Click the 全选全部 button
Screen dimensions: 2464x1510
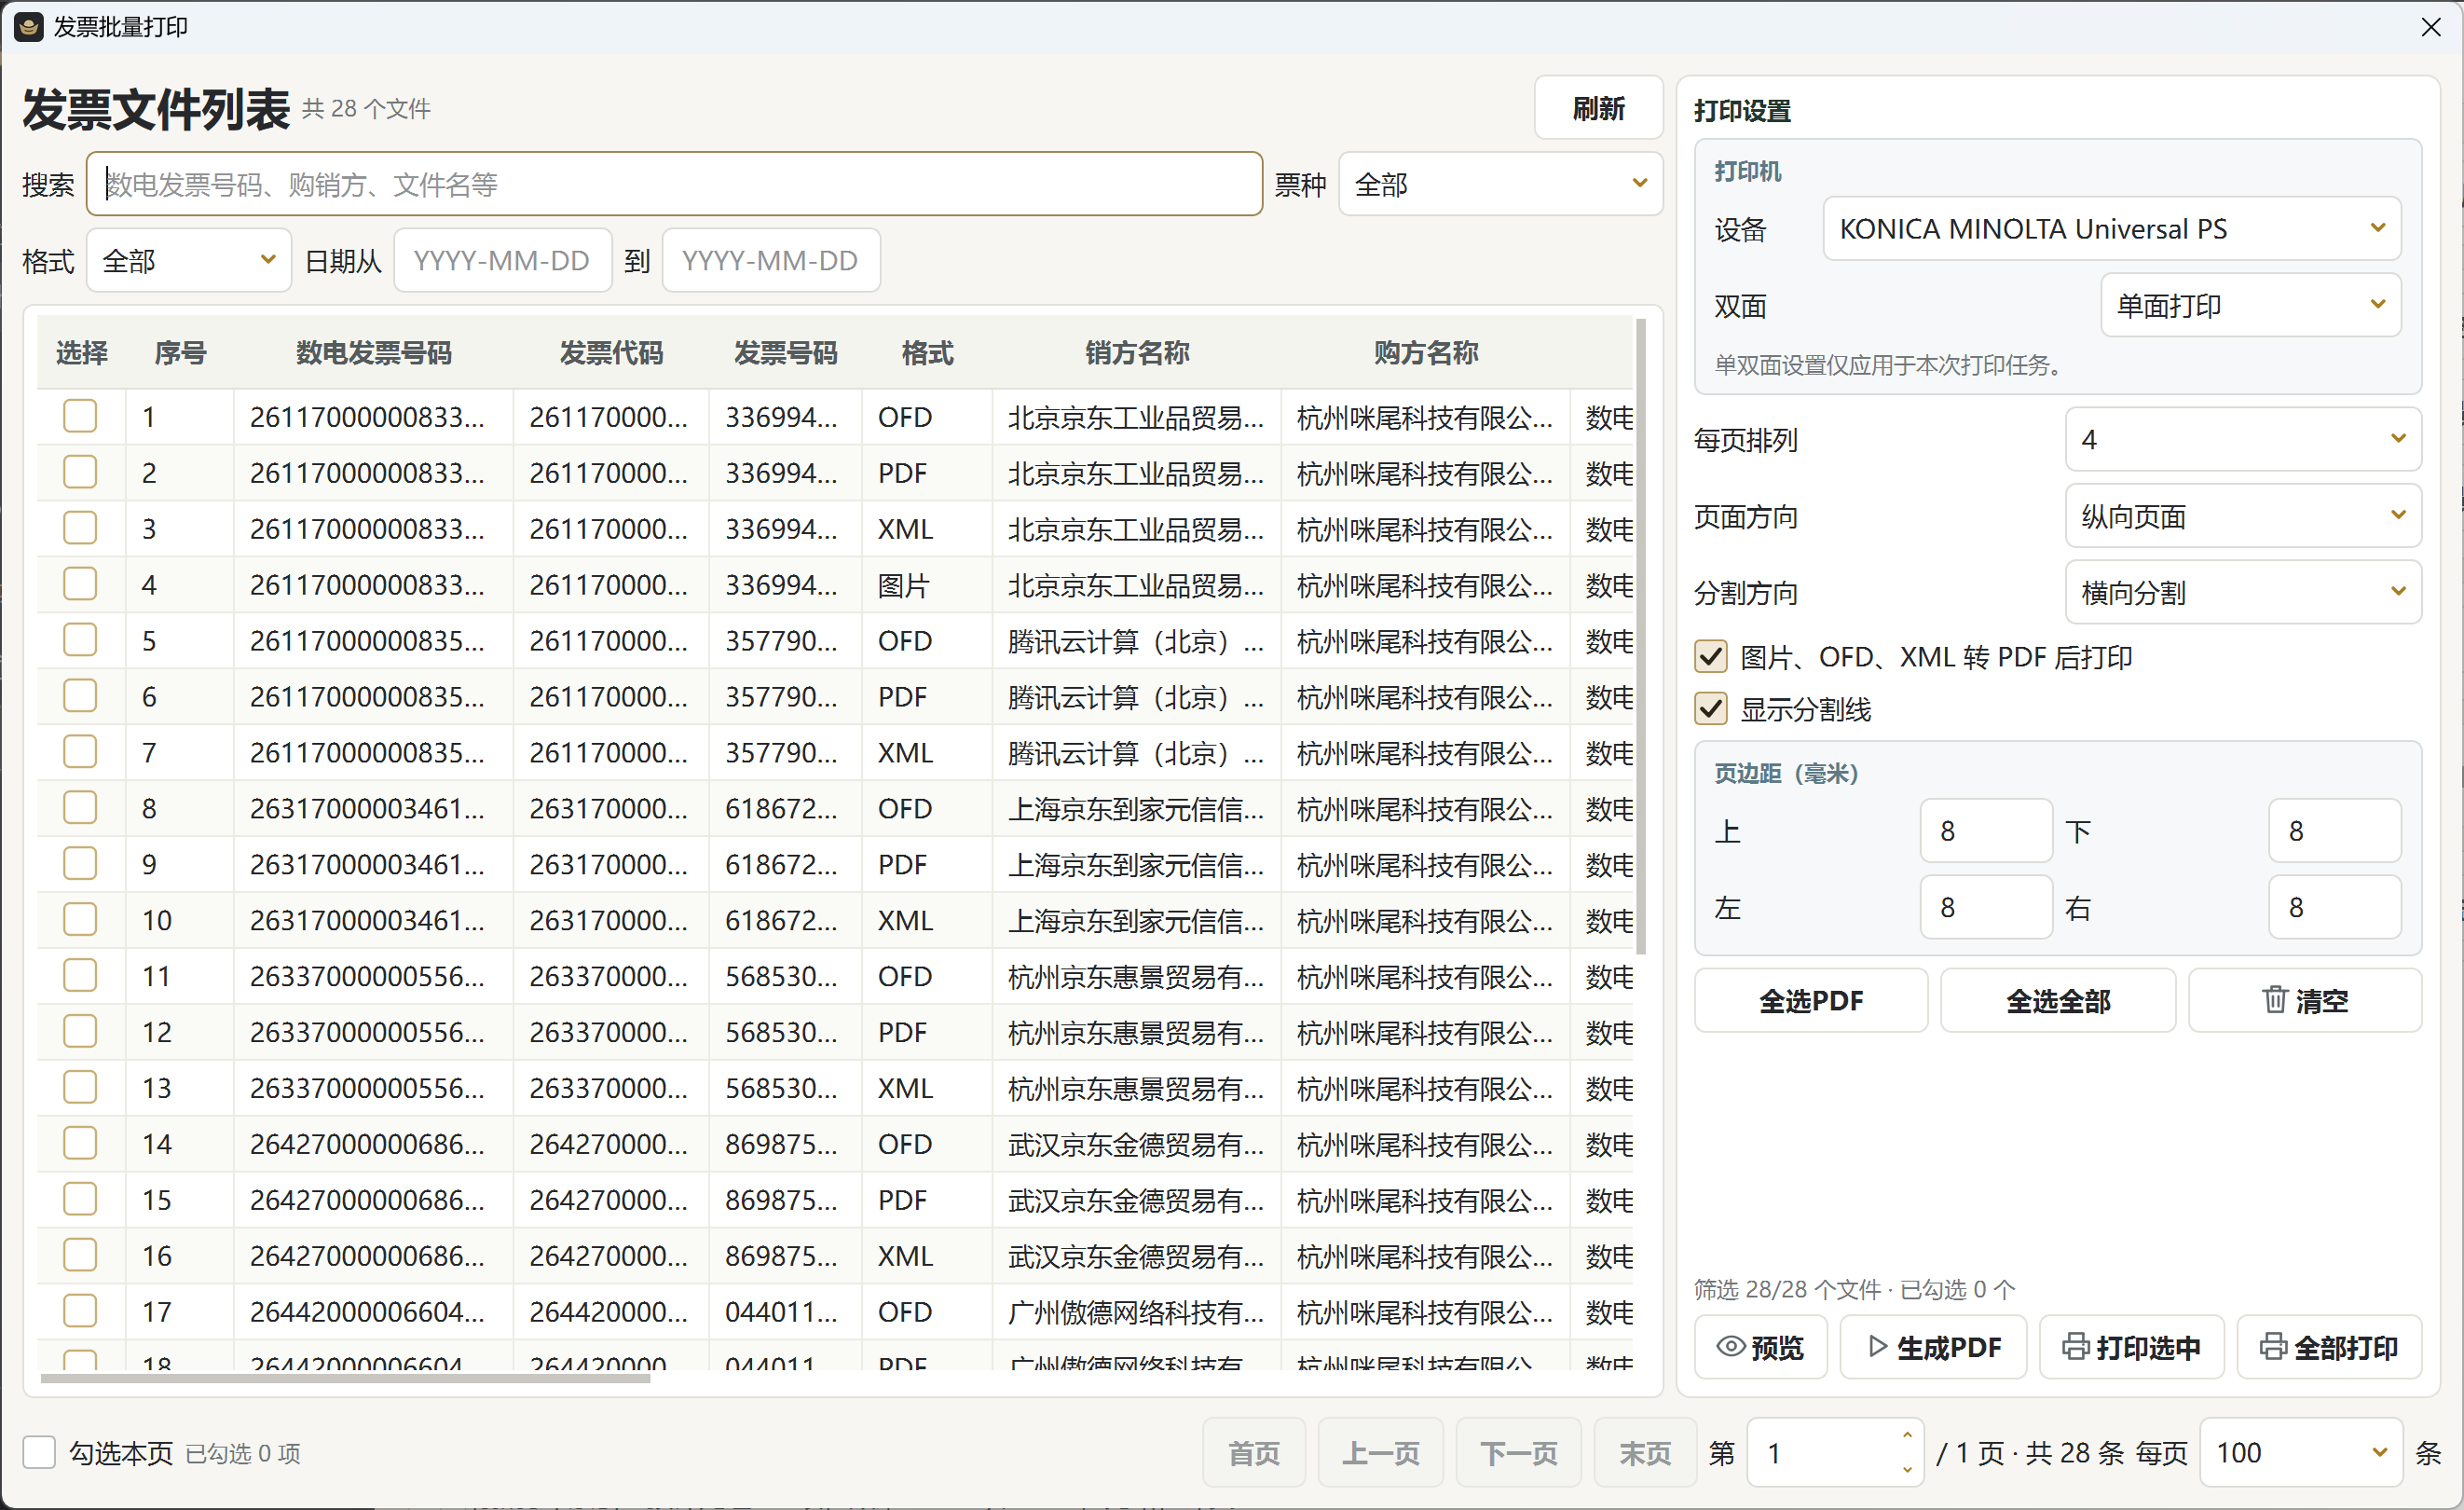coord(2058,1000)
